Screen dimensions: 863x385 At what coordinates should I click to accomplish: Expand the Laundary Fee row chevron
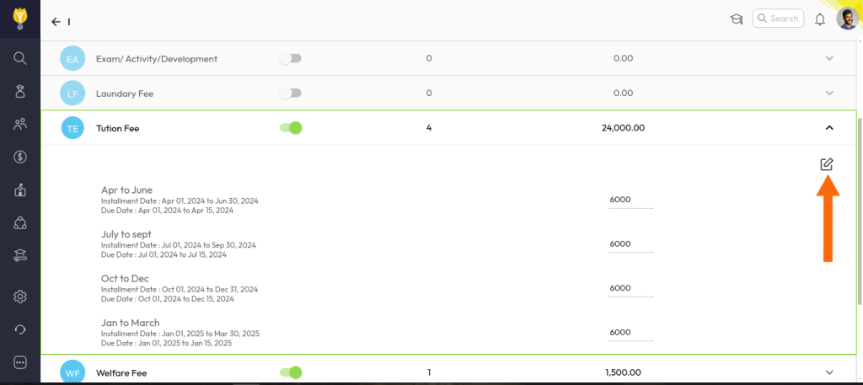pyautogui.click(x=829, y=93)
